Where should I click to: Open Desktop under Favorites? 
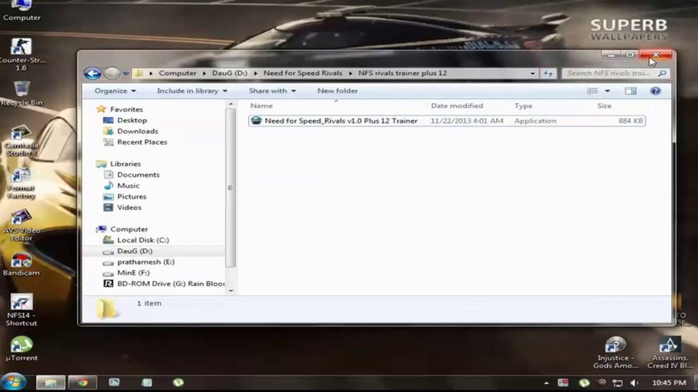click(x=132, y=120)
